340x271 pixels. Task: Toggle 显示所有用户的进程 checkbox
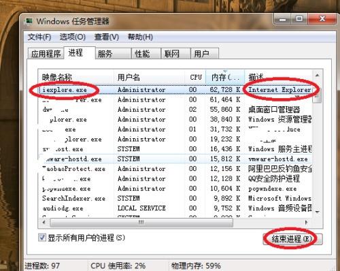pyautogui.click(x=42, y=238)
